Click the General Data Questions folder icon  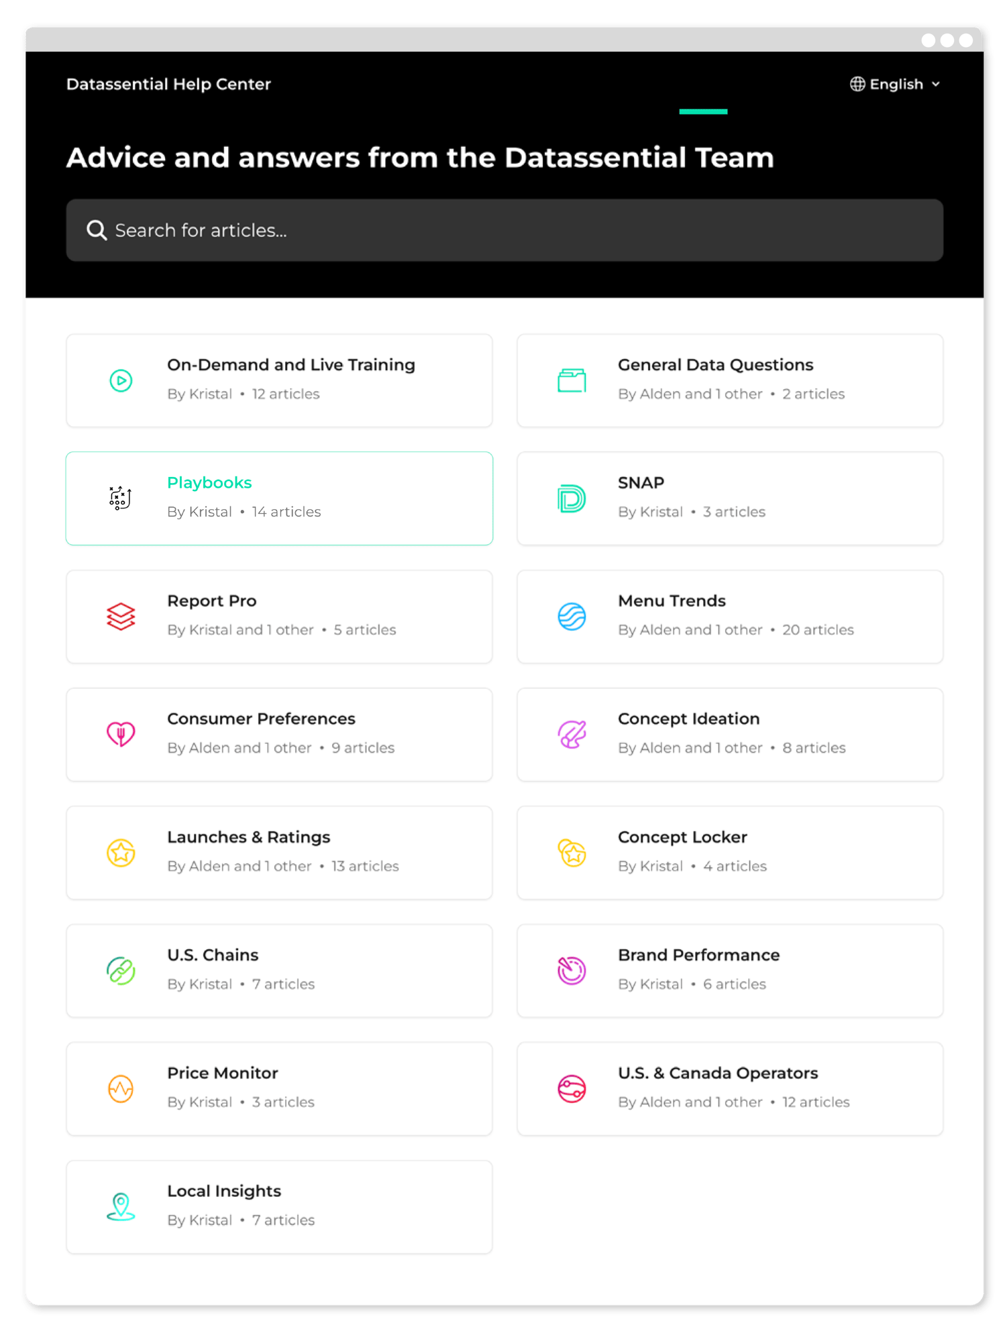(572, 380)
